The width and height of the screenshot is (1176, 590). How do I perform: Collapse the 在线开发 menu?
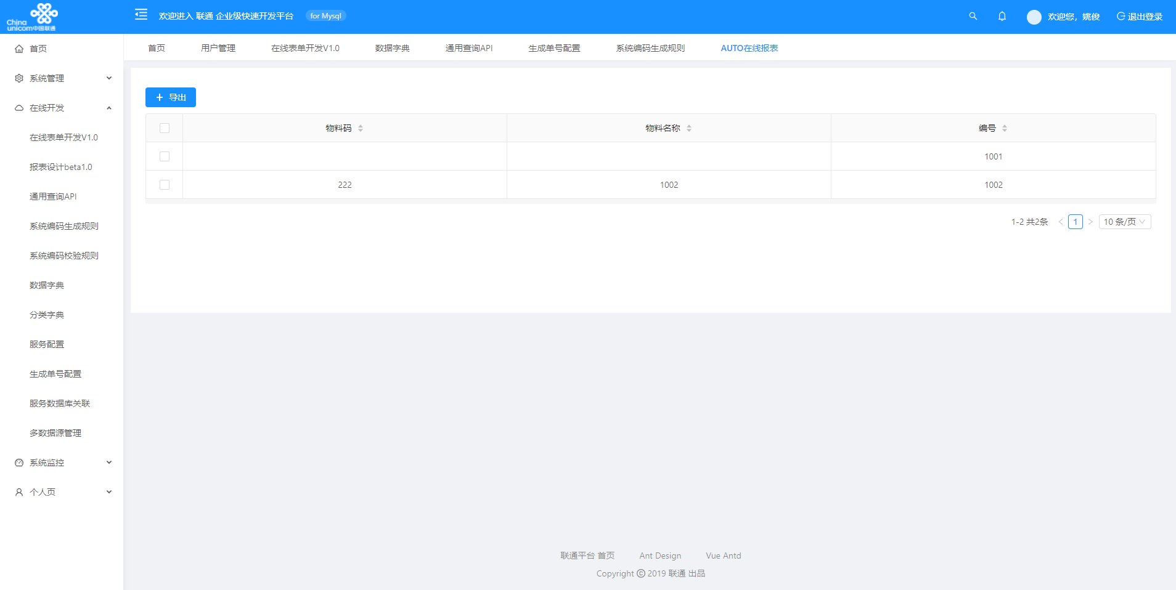pos(62,108)
